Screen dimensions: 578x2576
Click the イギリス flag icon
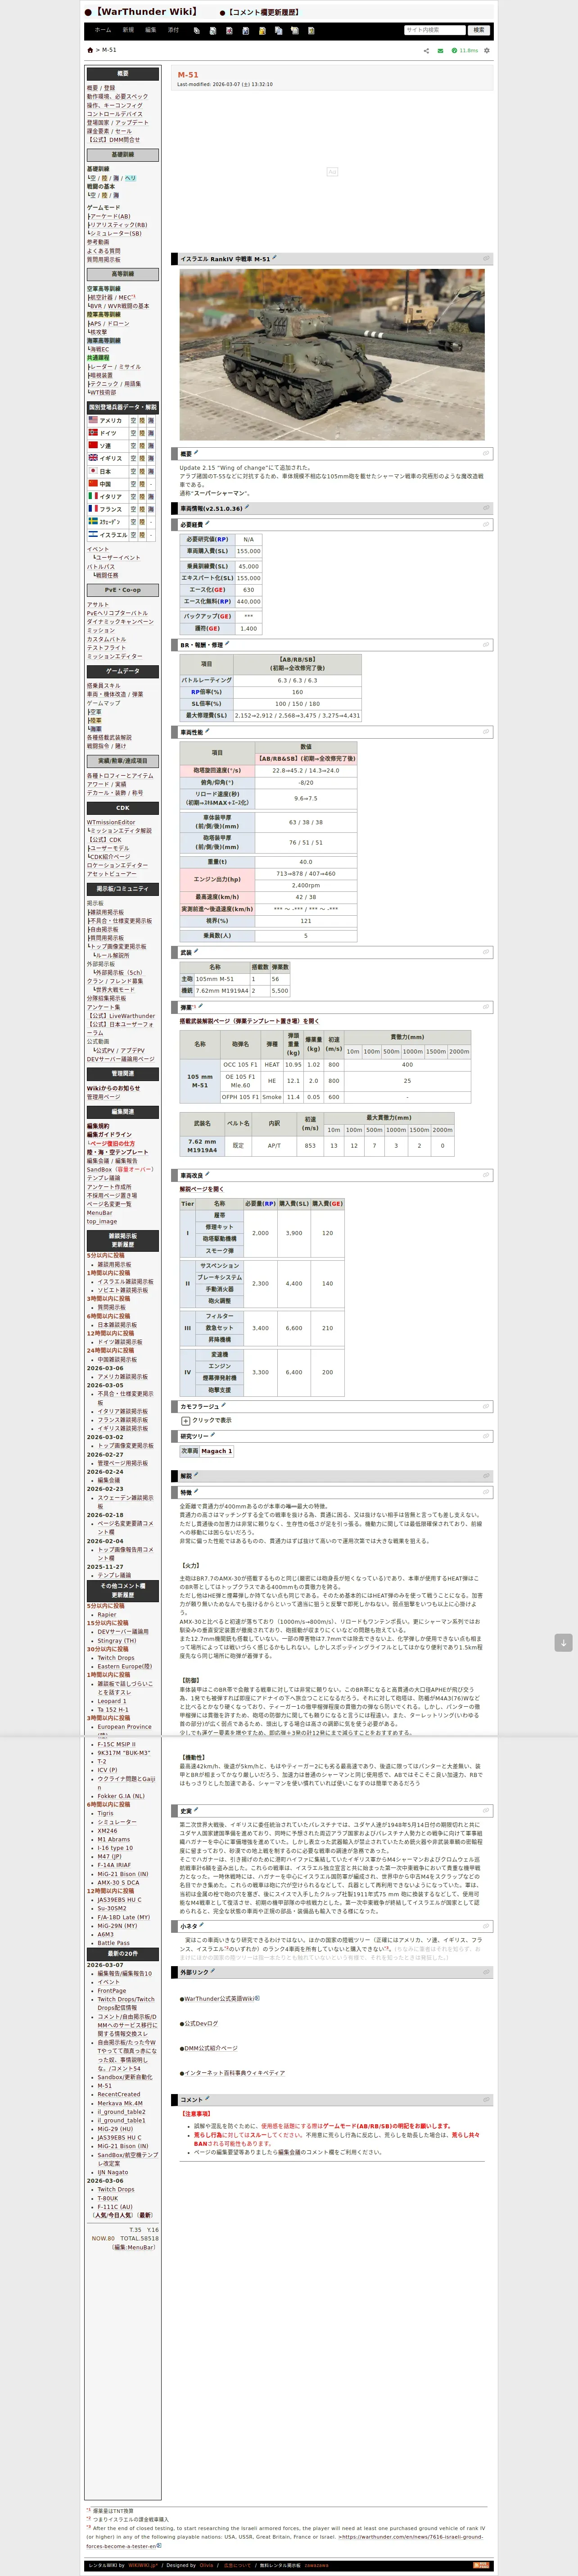point(93,458)
